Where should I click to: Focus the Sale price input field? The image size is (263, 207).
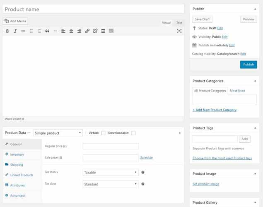[x=111, y=158]
